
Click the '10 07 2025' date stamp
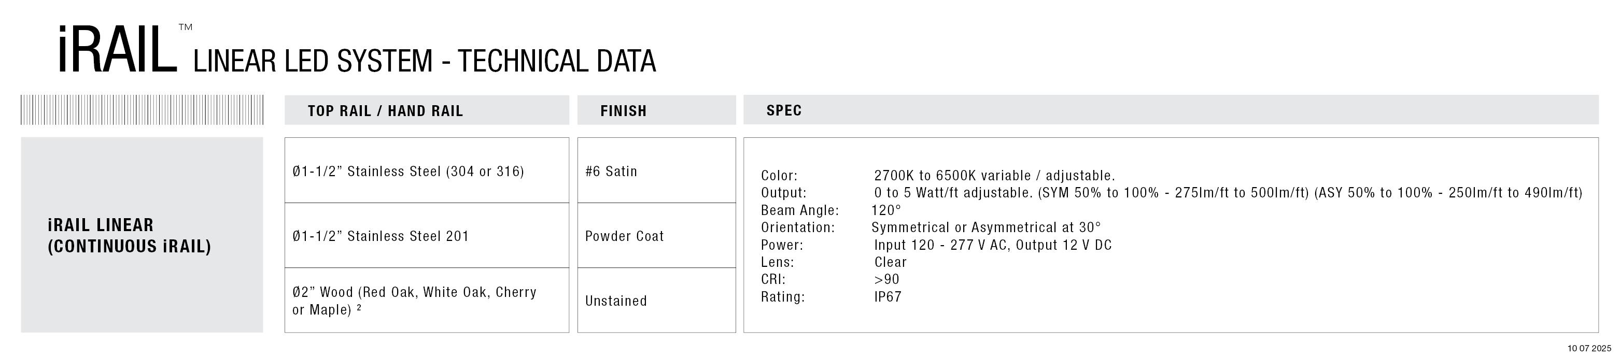[1589, 348]
